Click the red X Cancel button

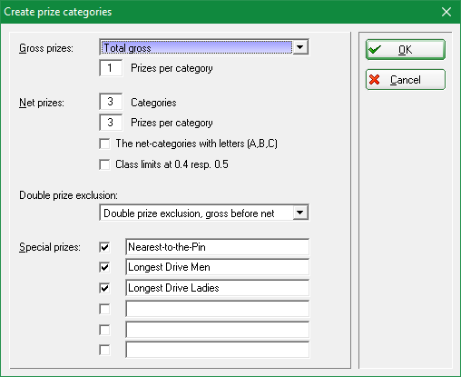(x=406, y=80)
